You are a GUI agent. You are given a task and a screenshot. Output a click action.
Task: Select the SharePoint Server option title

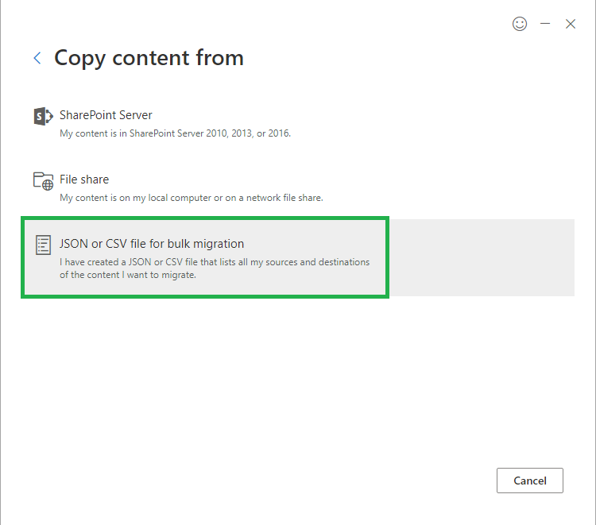106,115
